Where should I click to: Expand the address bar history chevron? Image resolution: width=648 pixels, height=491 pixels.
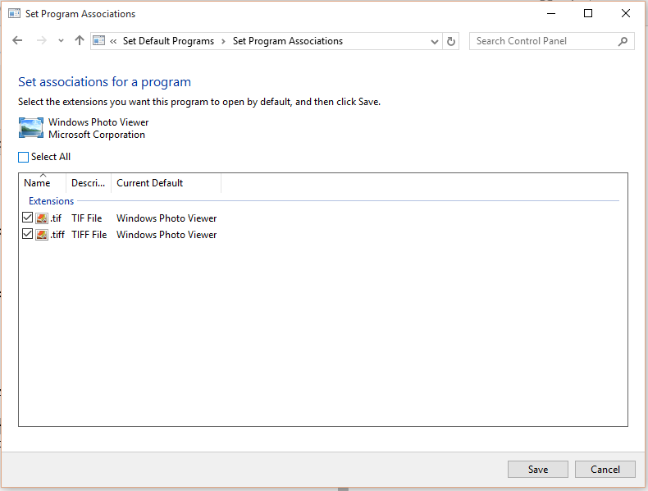pos(435,41)
